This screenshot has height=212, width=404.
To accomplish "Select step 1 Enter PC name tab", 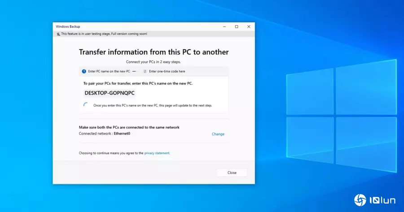I will [106, 71].
